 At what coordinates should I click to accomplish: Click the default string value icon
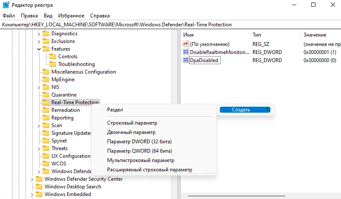(186, 44)
